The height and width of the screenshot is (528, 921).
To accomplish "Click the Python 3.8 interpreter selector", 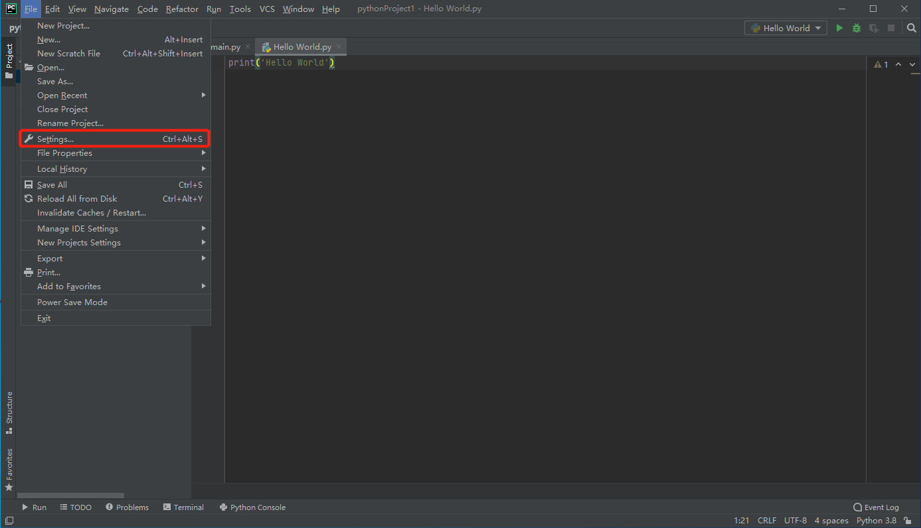I will pos(876,521).
